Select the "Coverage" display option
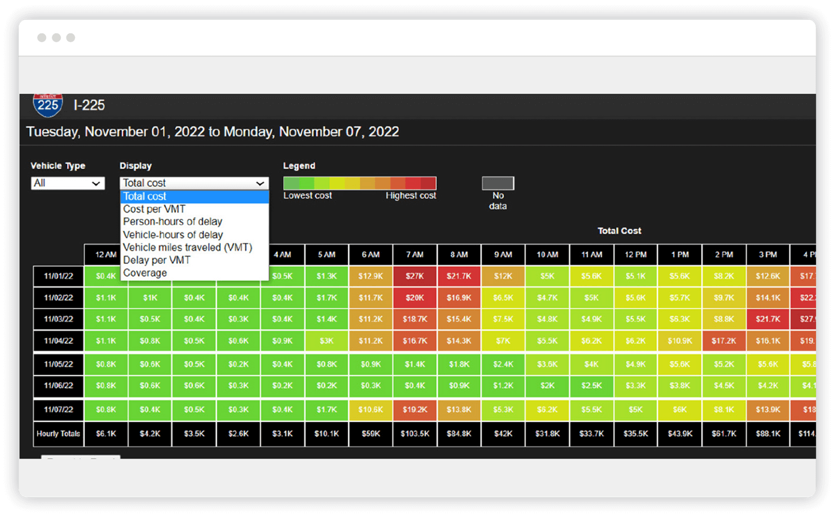The image size is (835, 518). click(x=144, y=273)
